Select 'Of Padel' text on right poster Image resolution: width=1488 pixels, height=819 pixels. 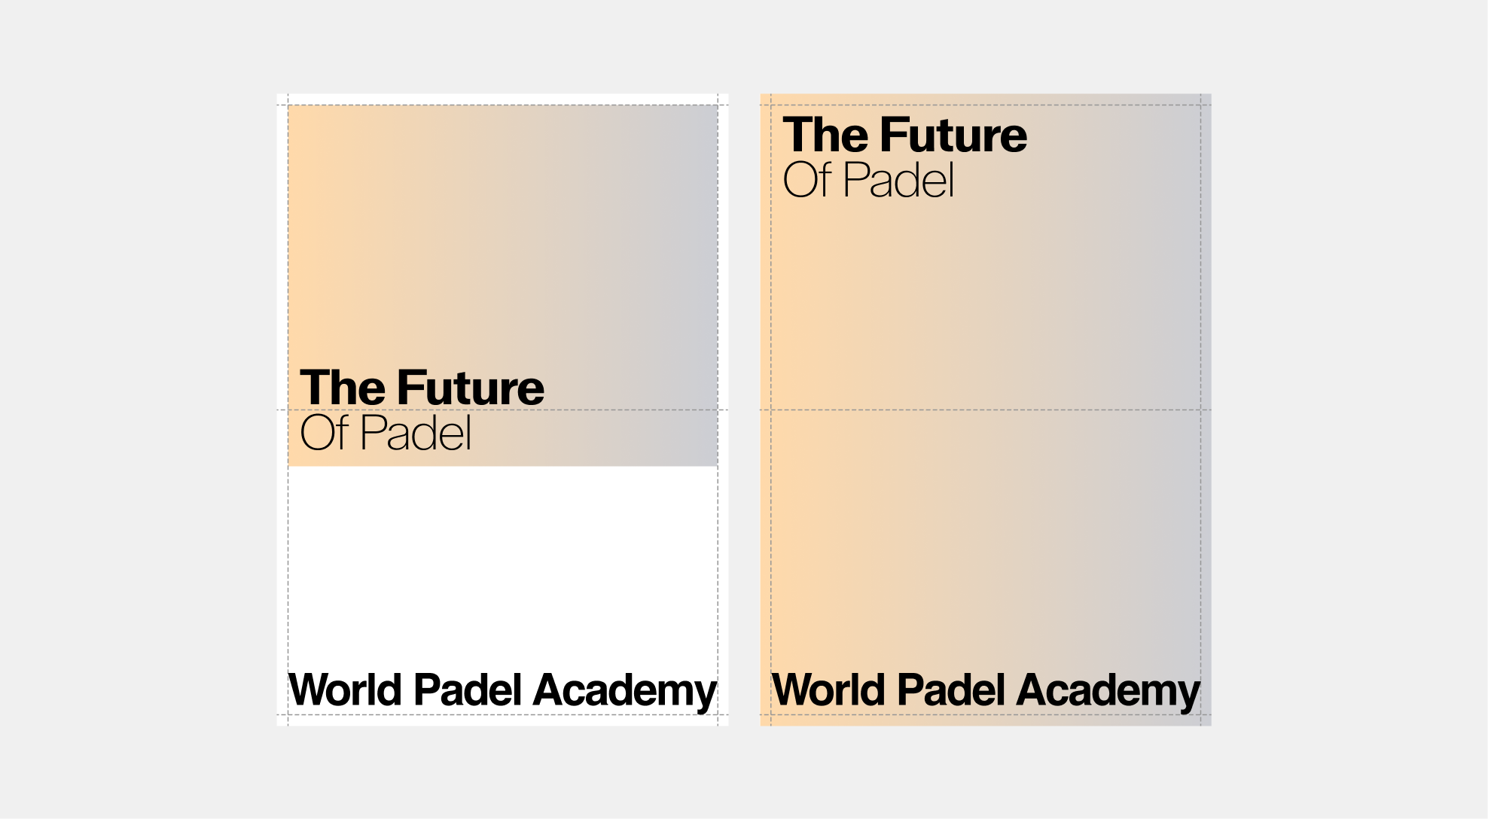[x=869, y=181]
